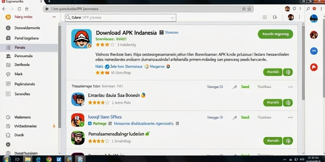Select Mark in the sidebar

click(18, 74)
